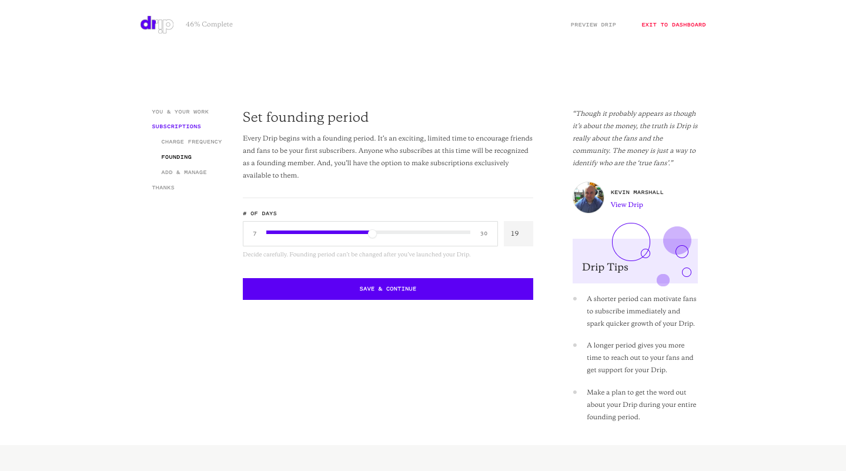Click the slider handle knob

[372, 233]
